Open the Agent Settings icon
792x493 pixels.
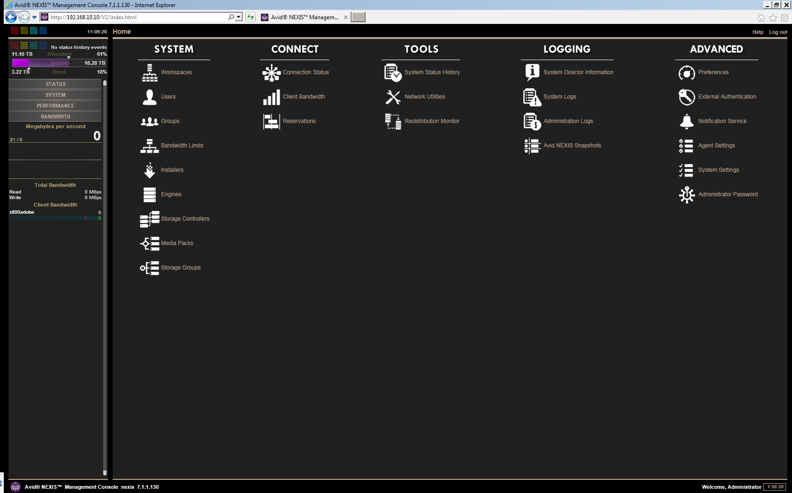[686, 146]
